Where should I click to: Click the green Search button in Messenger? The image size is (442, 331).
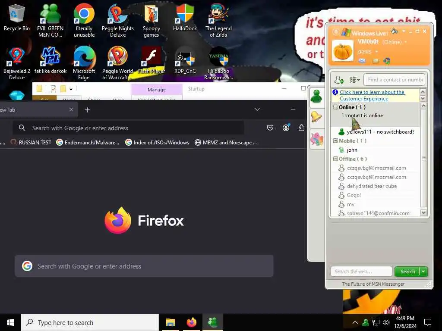[x=407, y=272]
